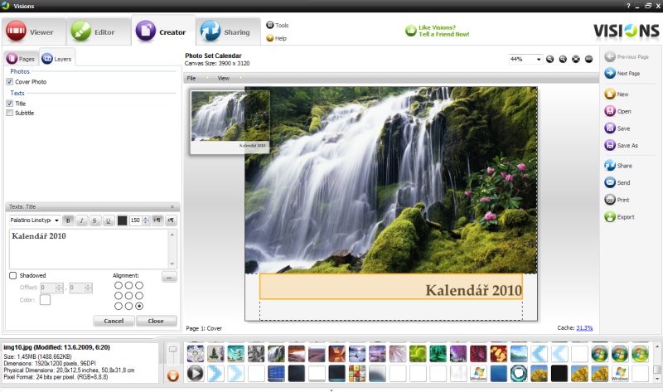Open an existing project

617,111
